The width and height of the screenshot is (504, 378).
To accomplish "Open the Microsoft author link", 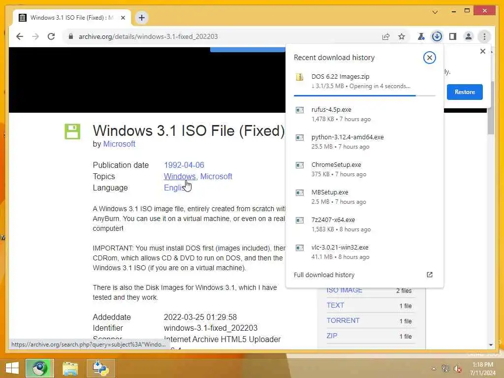I will point(119,144).
